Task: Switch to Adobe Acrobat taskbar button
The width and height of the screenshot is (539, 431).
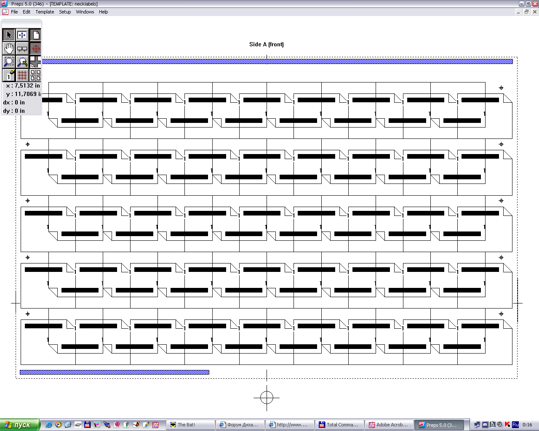Action: pos(389,425)
